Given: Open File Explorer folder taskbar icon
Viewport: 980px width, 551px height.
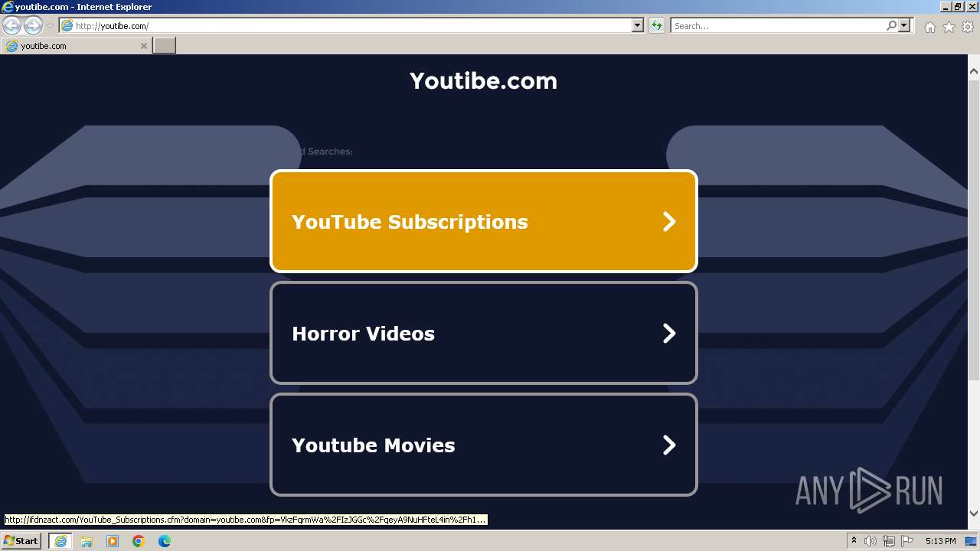Looking at the screenshot, I should click(x=87, y=541).
